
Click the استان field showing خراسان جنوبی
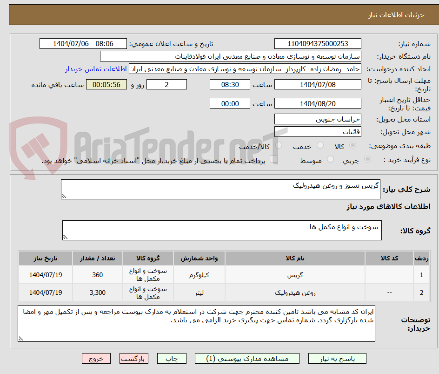point(318,119)
